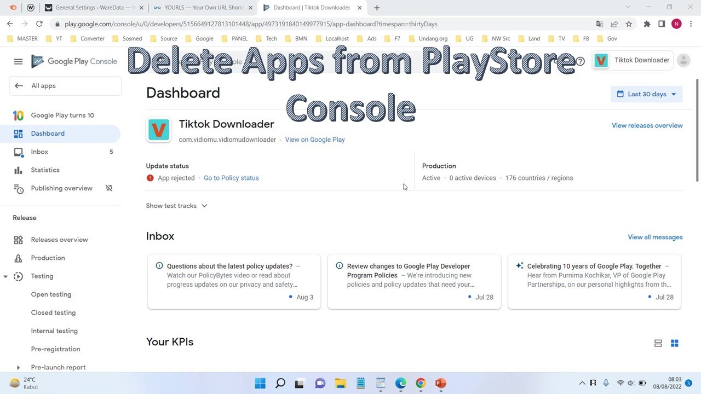Open Closed testing track
This screenshot has height=394, width=701.
coord(53,312)
